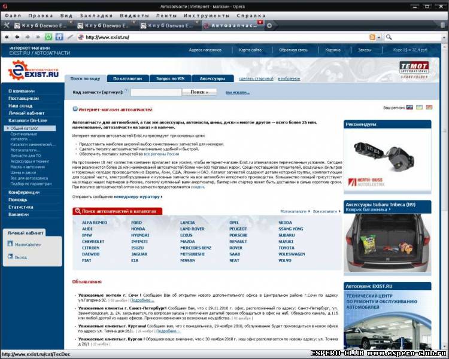Screen dimensions: 449x359
Task: Click the Herth-Buss recommended product image
Action: click(387, 160)
